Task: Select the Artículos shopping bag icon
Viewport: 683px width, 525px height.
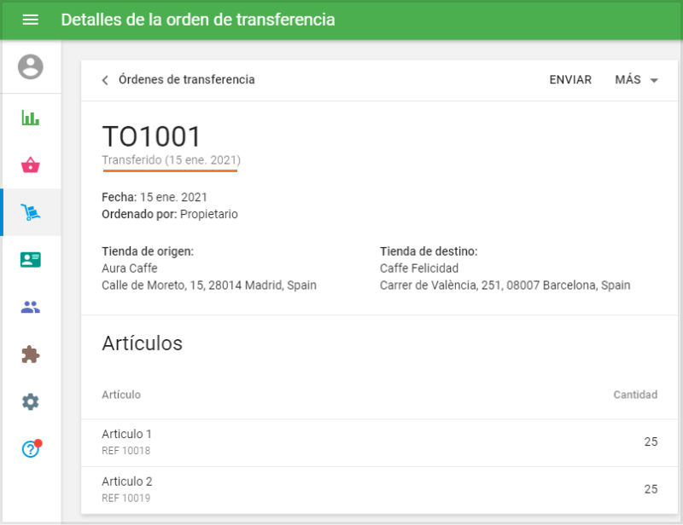Action: point(30,164)
